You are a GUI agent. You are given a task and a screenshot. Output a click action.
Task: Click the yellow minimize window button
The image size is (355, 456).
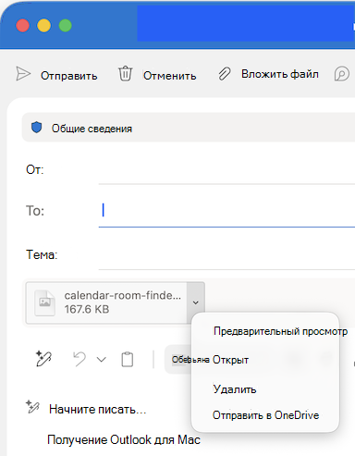(x=43, y=25)
